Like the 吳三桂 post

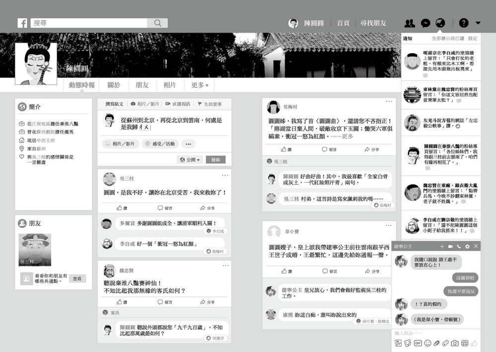(x=122, y=208)
